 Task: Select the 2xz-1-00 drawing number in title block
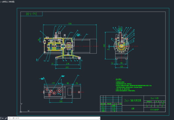point(155,98)
